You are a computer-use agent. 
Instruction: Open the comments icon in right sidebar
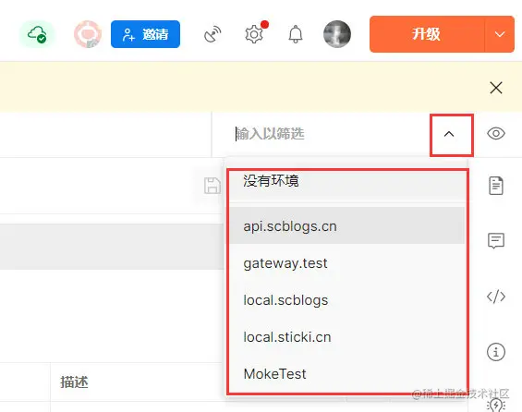coord(496,240)
